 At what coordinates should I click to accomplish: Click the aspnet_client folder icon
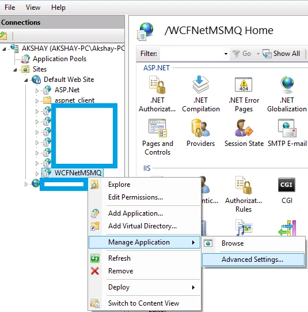(x=47, y=100)
